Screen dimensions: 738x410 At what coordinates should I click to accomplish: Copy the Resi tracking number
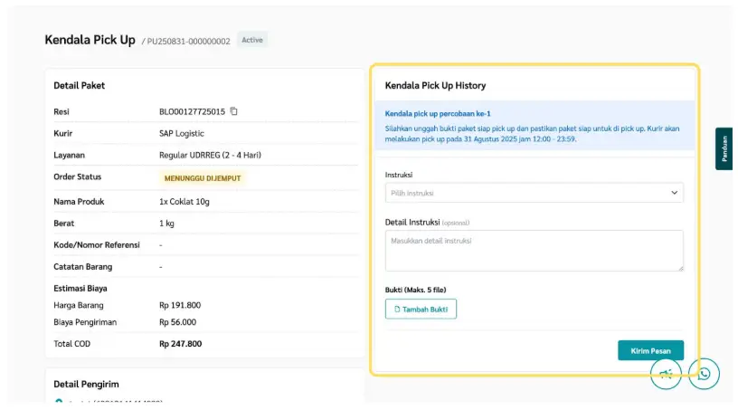(x=233, y=111)
